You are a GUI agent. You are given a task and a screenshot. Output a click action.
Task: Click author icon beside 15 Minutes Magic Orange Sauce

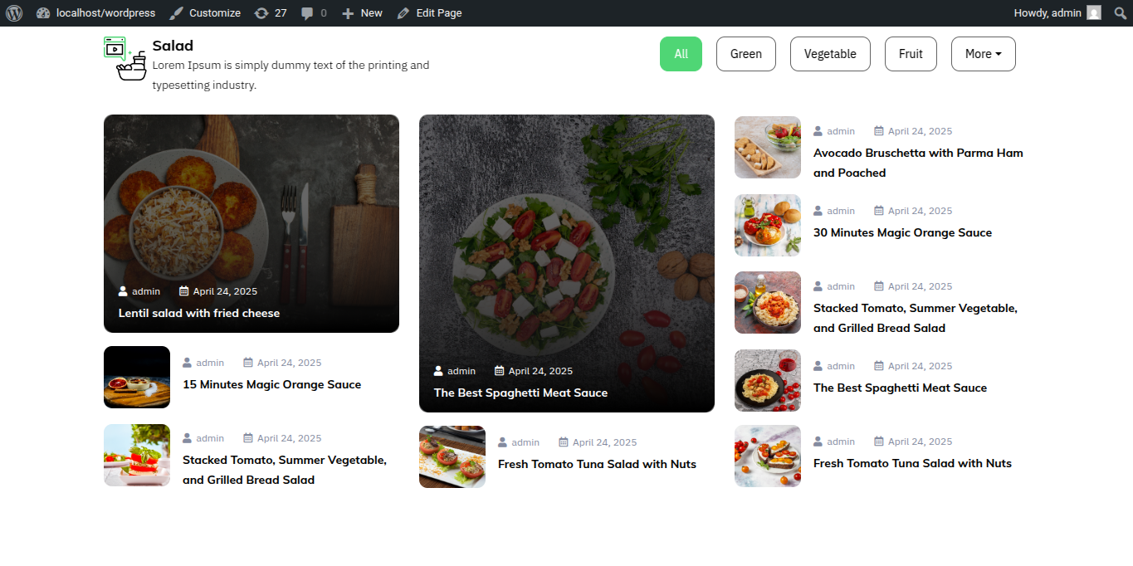coord(187,363)
